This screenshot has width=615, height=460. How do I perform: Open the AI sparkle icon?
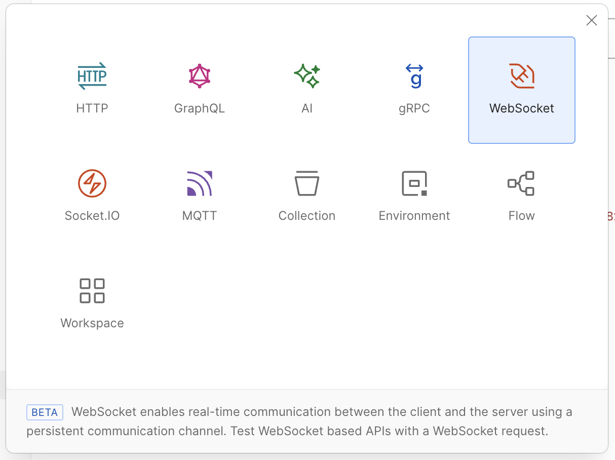coord(307,76)
